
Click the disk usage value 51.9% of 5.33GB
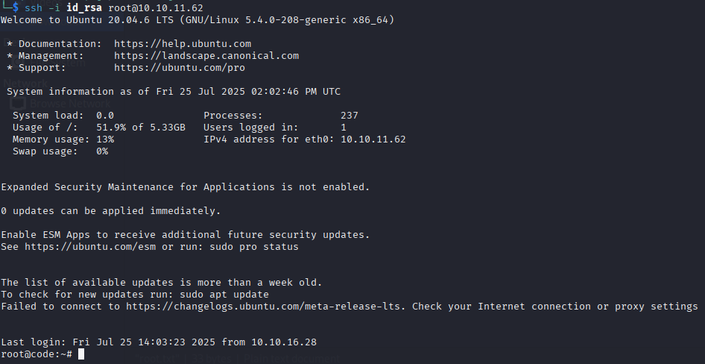pyautogui.click(x=141, y=128)
